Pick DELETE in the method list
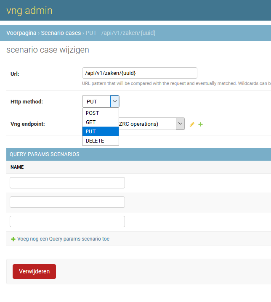 point(101,140)
